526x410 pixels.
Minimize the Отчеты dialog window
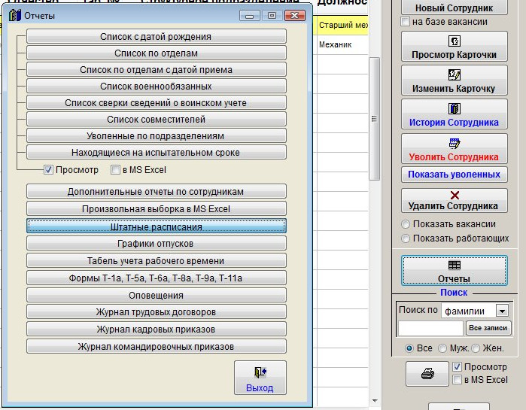coord(249,15)
